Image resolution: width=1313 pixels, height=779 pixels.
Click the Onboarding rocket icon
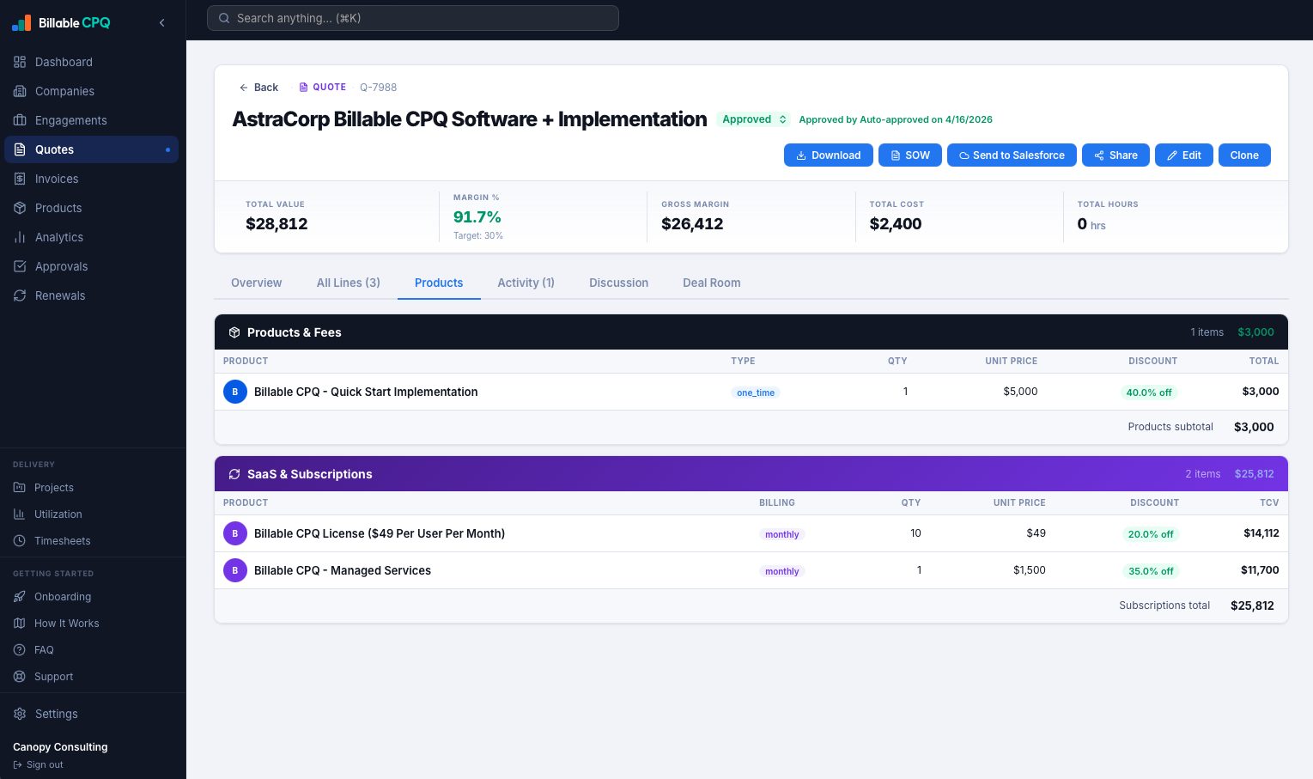(x=20, y=596)
